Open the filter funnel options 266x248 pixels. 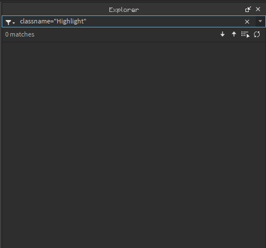(x=8, y=22)
